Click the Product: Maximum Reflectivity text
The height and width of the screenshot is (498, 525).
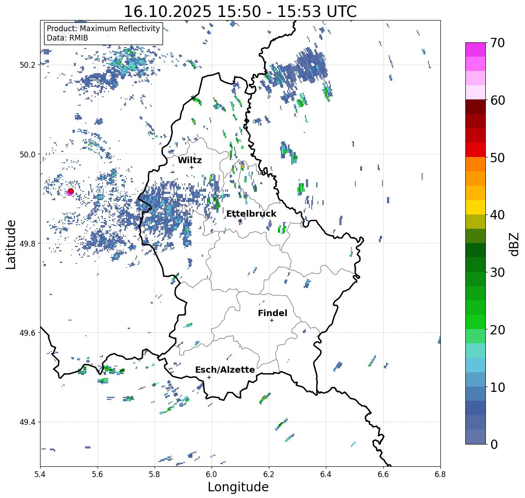coord(103,29)
